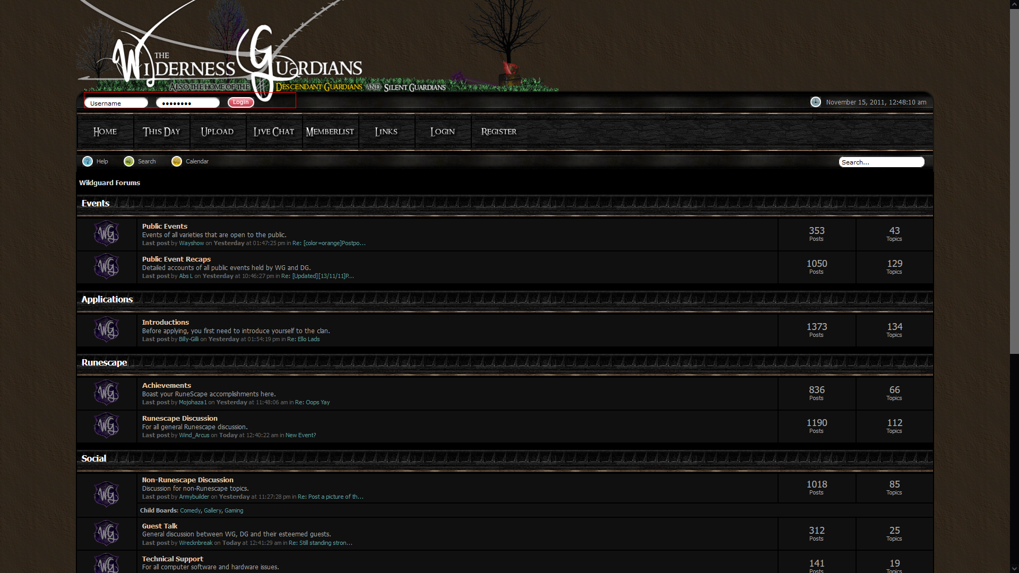
Task: Open Mojohaza1's user profile link
Action: pyautogui.click(x=193, y=402)
